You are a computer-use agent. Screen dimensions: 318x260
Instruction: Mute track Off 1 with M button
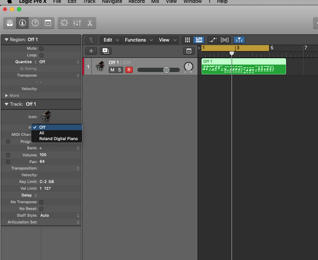coord(112,70)
